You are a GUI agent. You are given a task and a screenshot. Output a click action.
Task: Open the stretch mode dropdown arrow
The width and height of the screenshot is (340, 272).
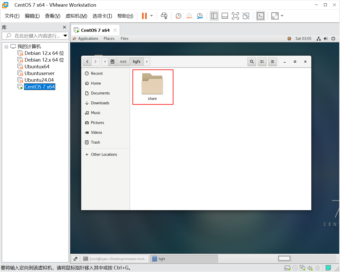coord(282,16)
